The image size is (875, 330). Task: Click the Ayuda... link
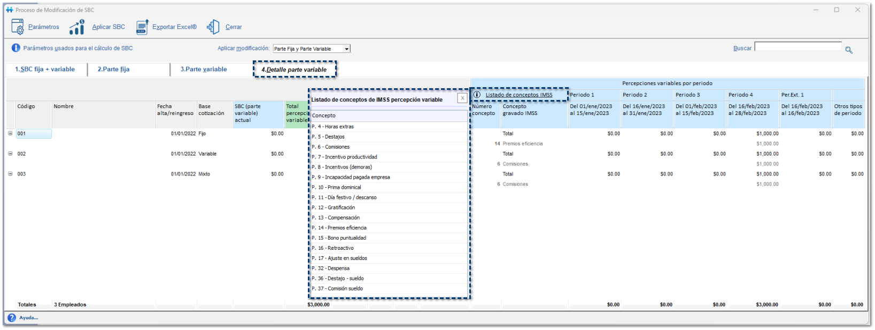(29, 318)
